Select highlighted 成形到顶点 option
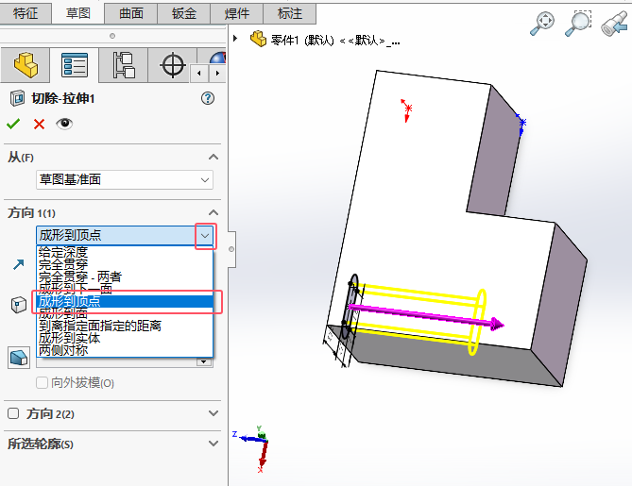Viewport: 632px width, 486px height. 125,301
